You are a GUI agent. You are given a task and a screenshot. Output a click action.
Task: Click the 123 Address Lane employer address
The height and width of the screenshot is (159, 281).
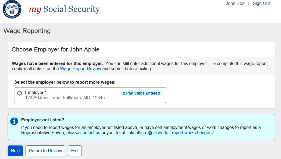[65, 98]
